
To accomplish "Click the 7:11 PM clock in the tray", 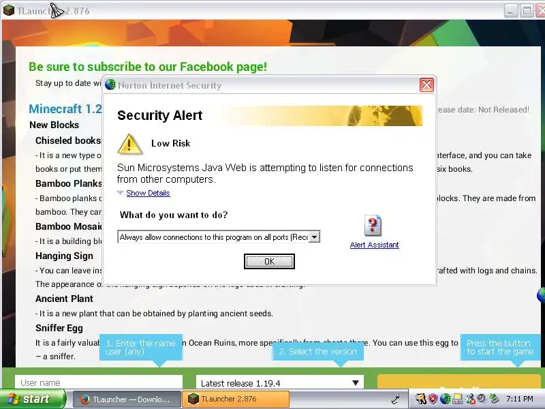I will point(519,399).
